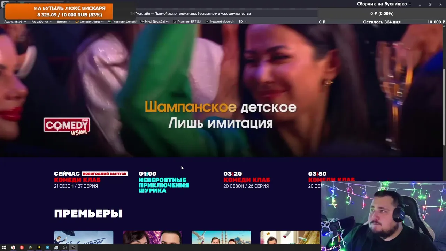The image size is (446, 251).
Task: Select the ТНТ-онлайн browser tab title
Action: pyautogui.click(x=191, y=14)
